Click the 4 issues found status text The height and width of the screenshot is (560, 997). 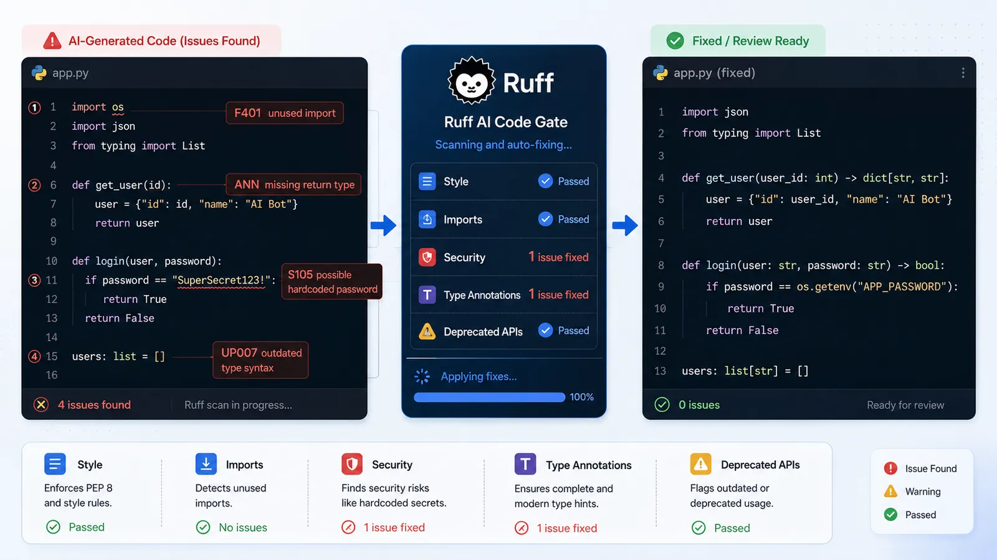[x=94, y=405]
